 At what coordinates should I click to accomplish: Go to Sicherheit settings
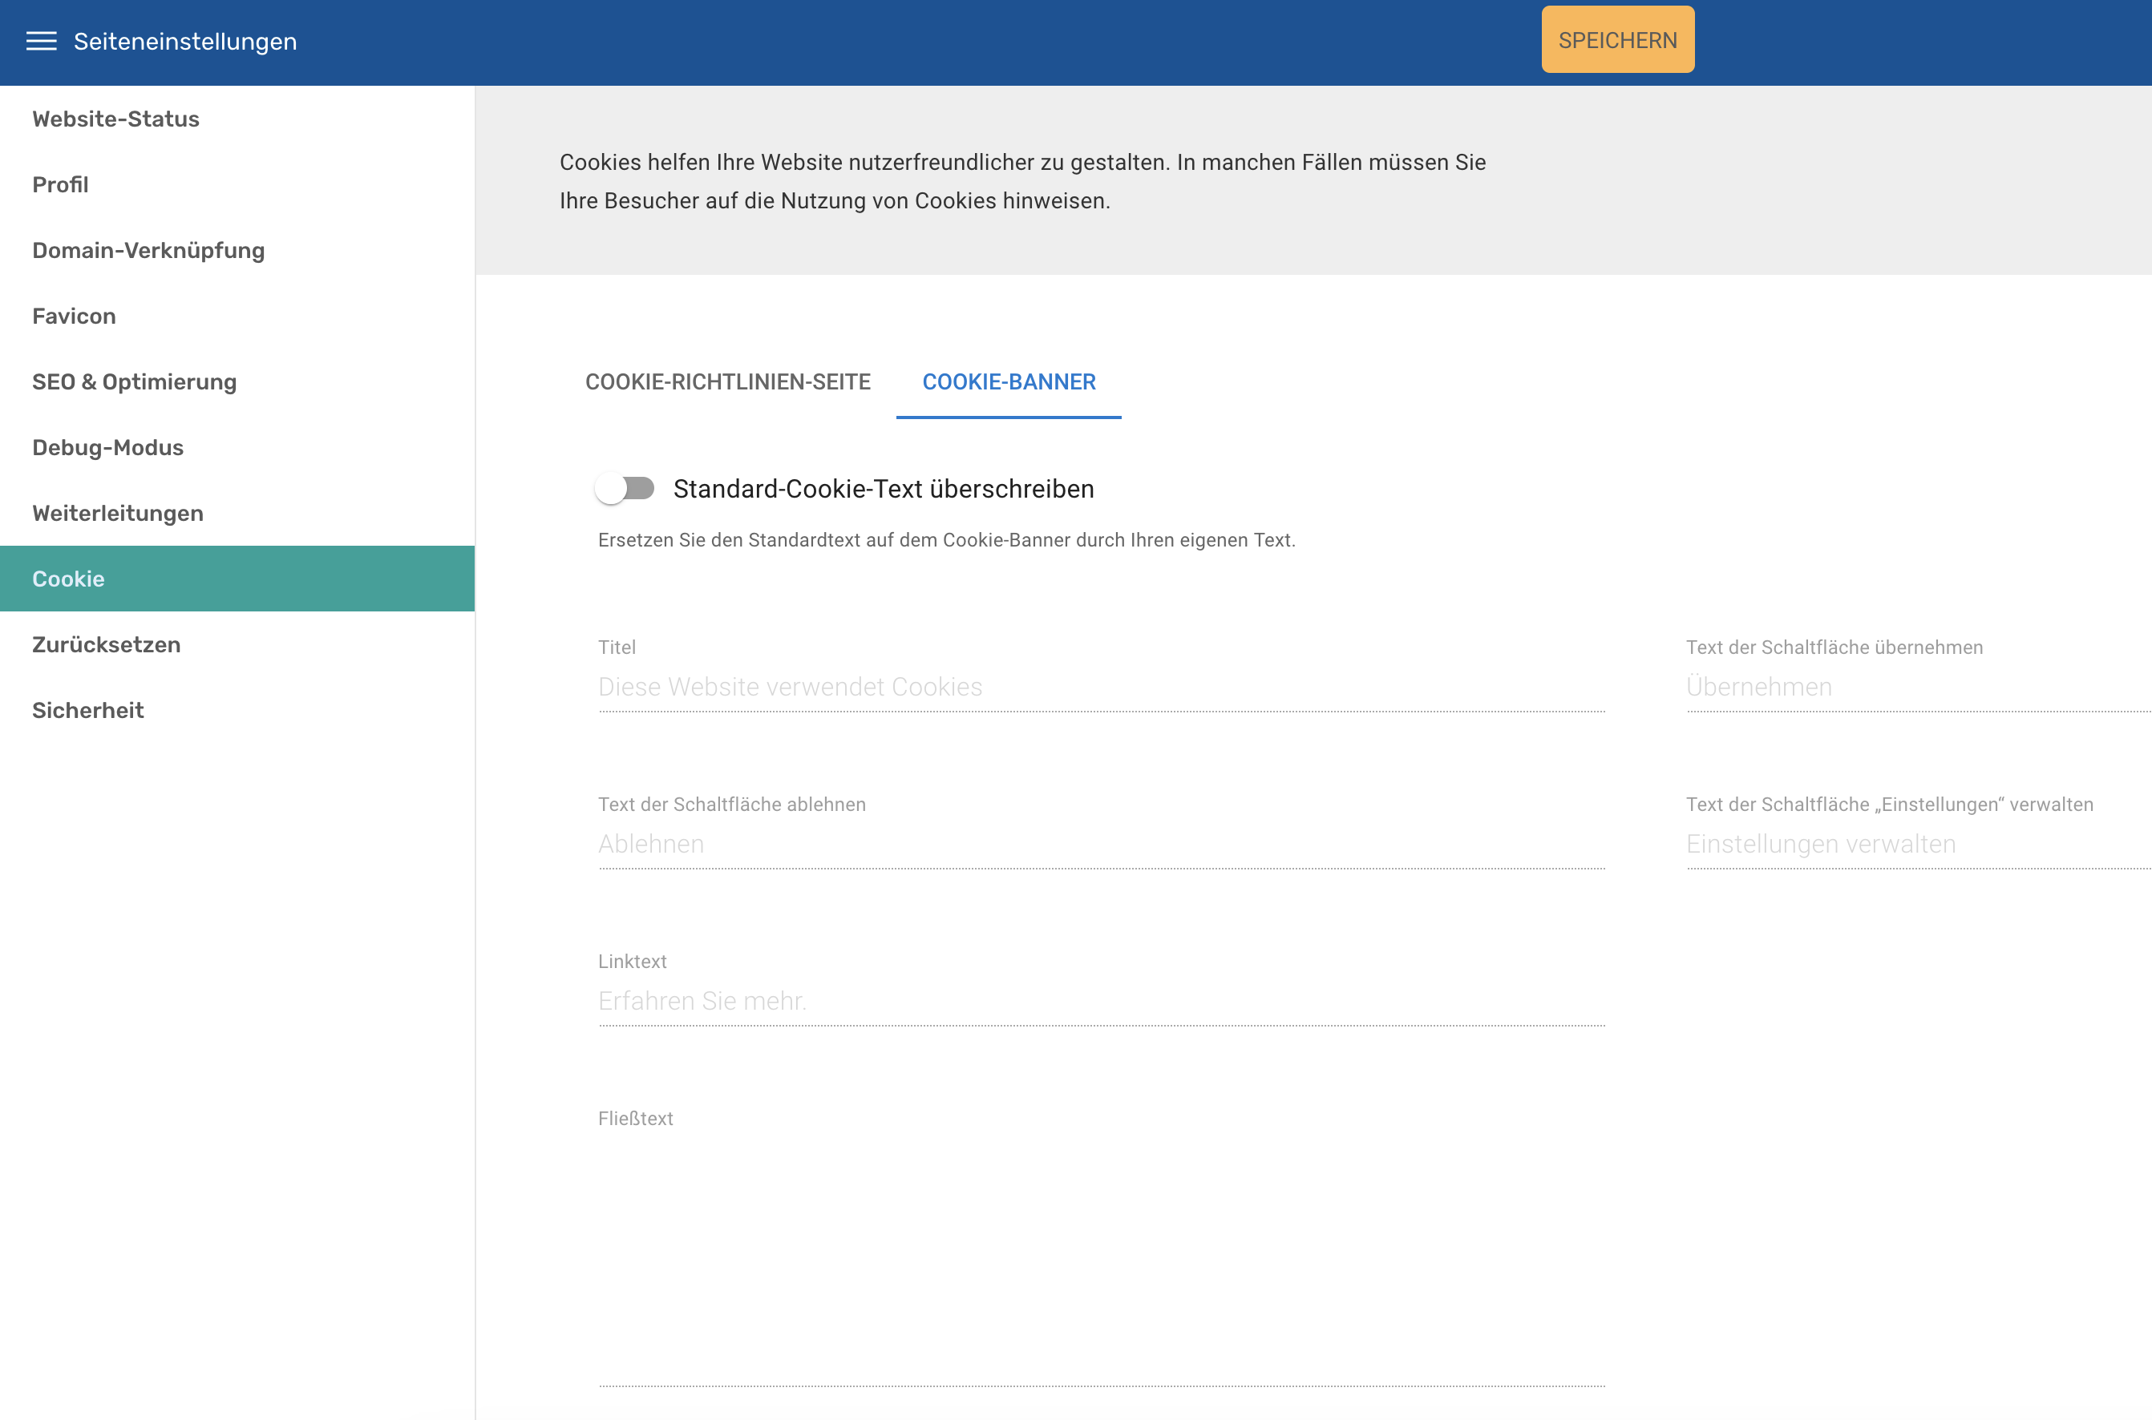click(x=237, y=710)
